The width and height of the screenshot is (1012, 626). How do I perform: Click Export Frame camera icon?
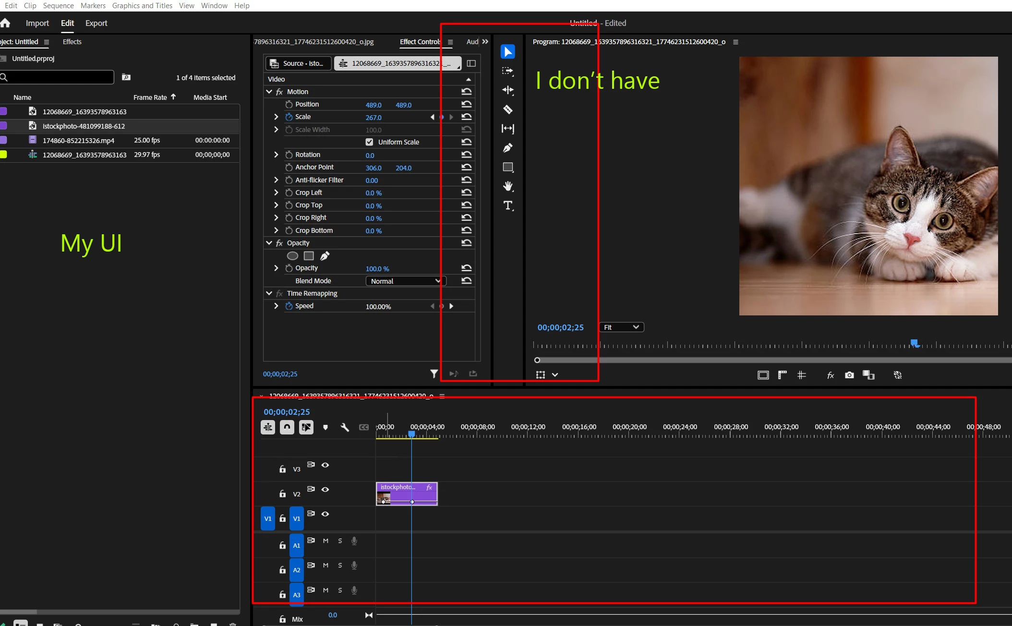click(849, 375)
